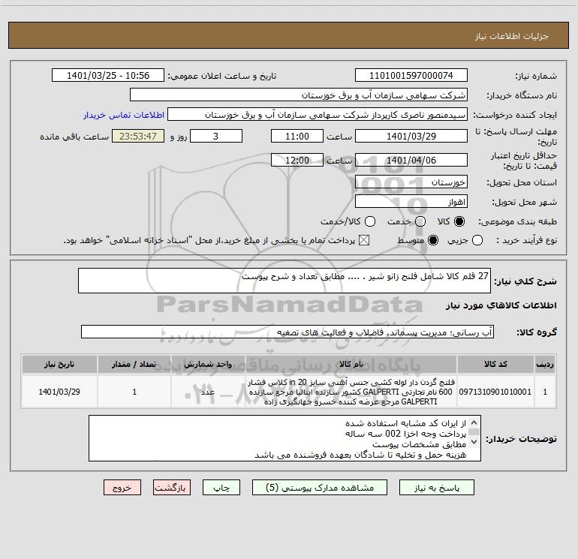Screen dimensions: 578x559
Task: Open buyer contact link 'اطلاعات تماس خریدار'
Action: pos(124,115)
